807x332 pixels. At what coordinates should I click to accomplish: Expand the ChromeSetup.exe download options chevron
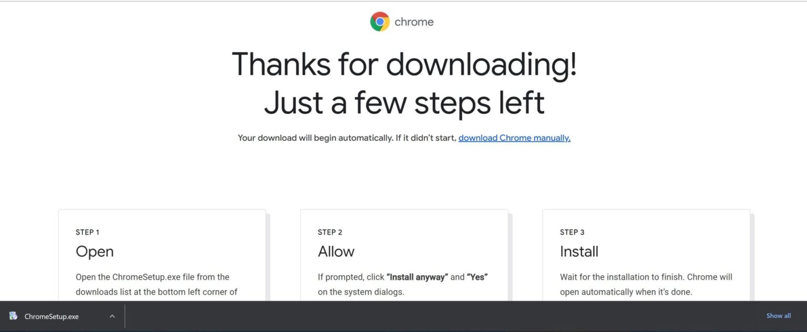112,316
